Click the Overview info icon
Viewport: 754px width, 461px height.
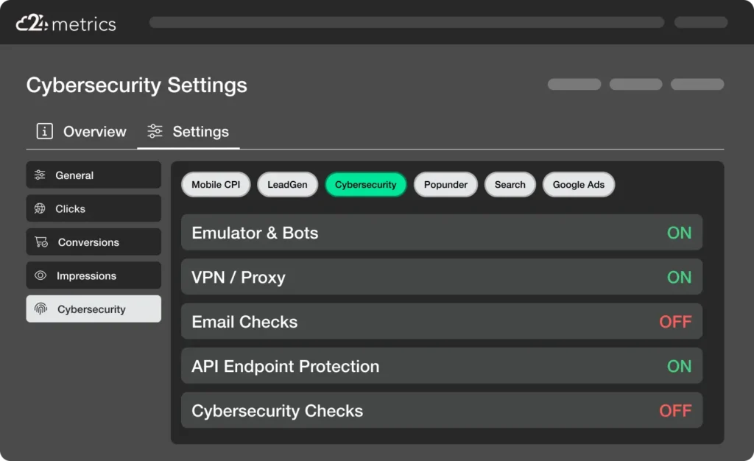pos(45,131)
